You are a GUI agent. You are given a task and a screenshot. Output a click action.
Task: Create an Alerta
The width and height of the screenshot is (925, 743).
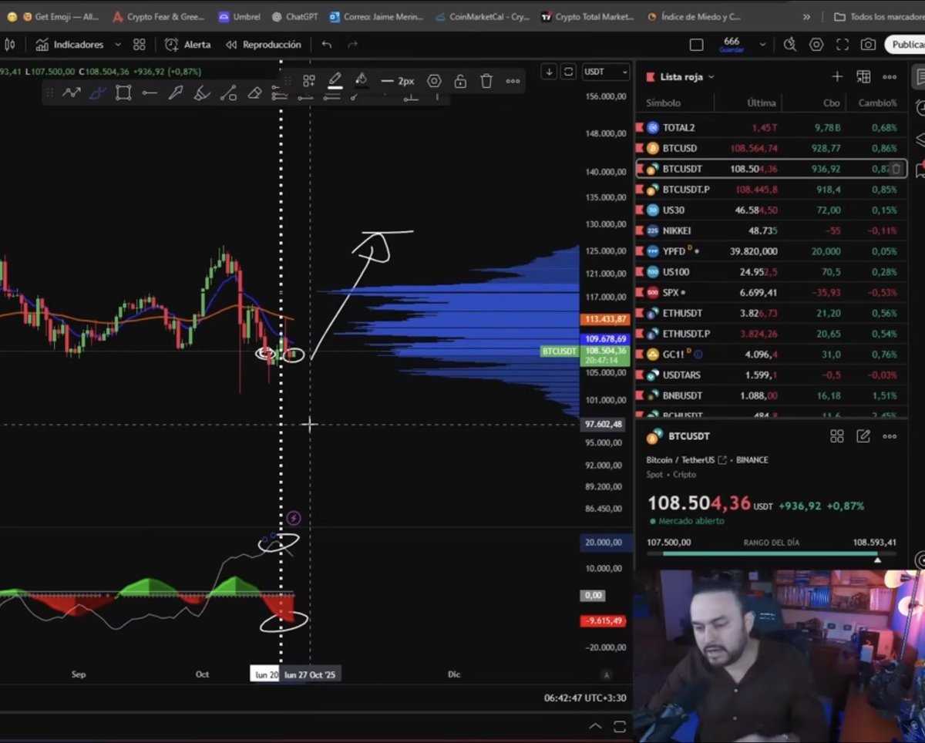coord(187,45)
